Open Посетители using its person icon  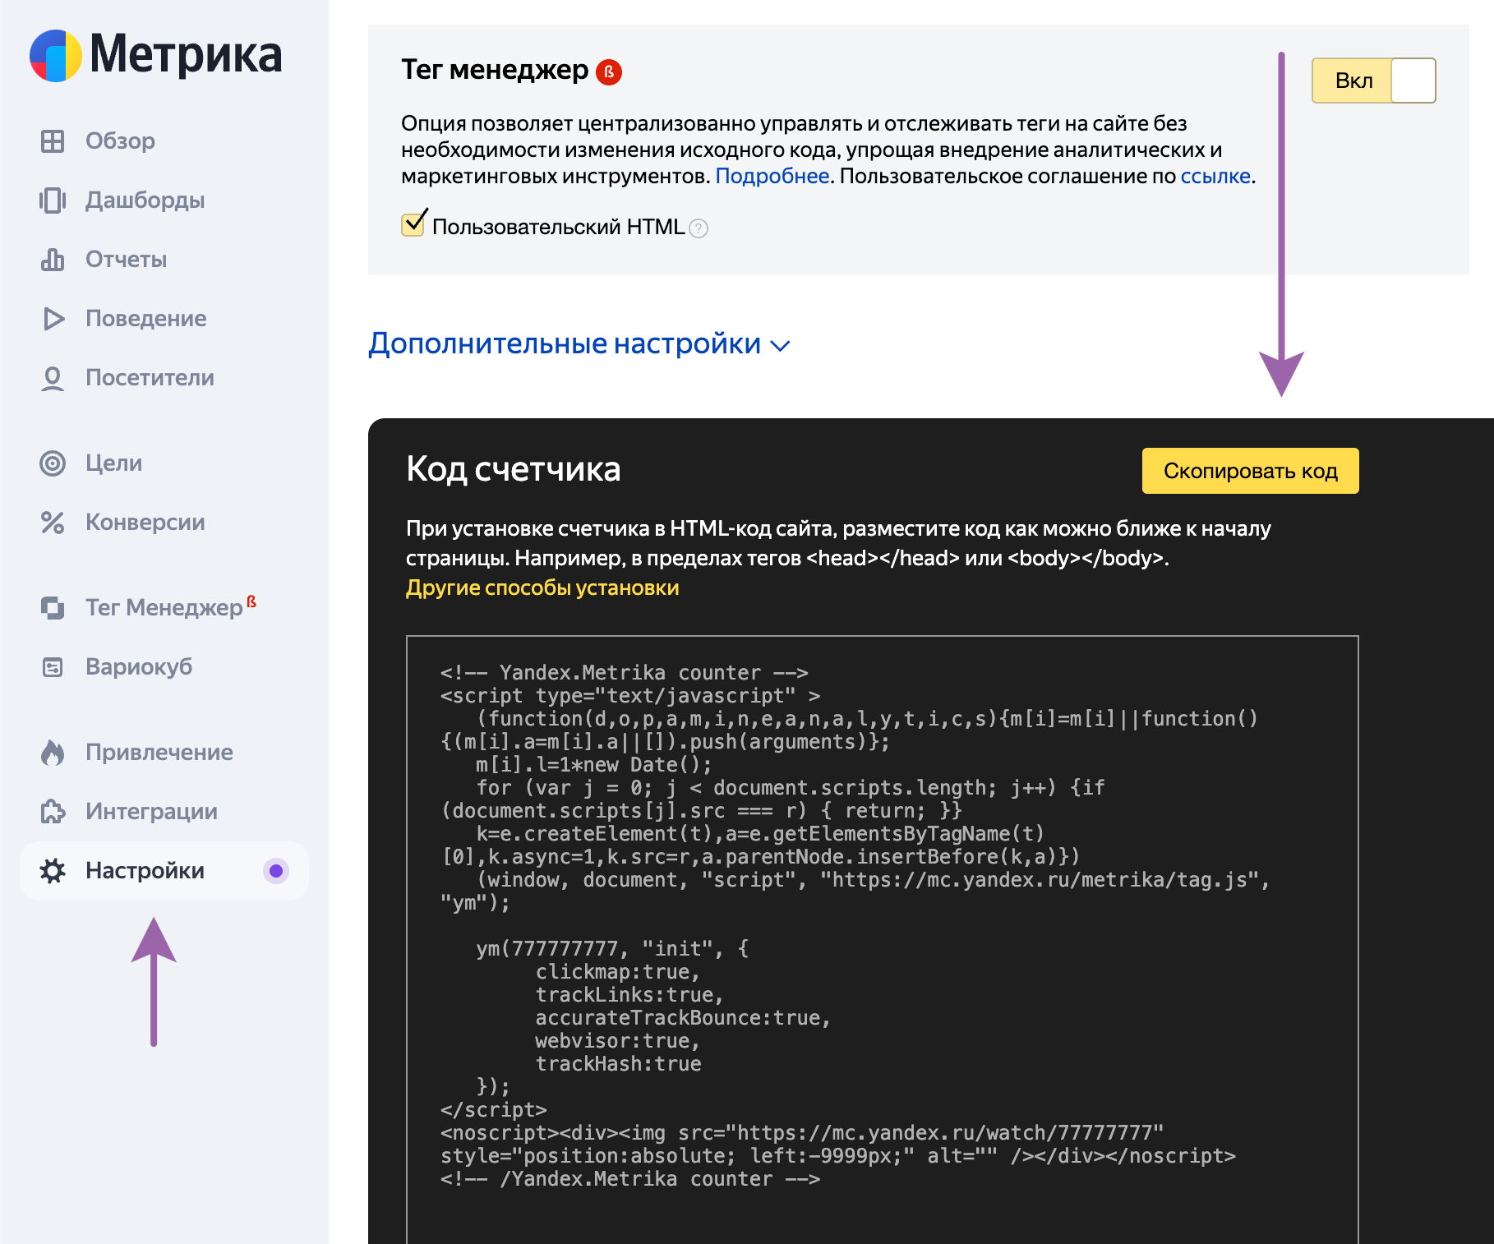click(53, 378)
